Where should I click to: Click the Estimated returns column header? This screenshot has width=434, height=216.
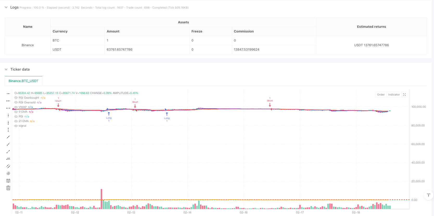pos(371,27)
